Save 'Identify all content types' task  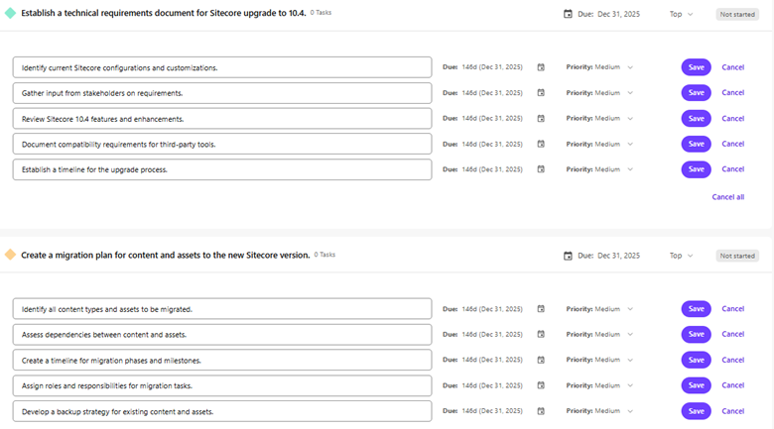[x=696, y=308]
